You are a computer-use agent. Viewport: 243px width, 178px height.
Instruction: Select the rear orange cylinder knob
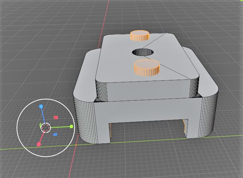click(x=139, y=35)
